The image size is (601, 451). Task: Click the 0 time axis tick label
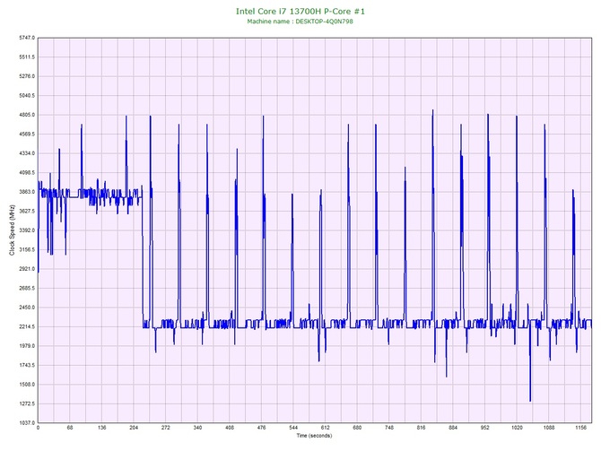click(38, 428)
